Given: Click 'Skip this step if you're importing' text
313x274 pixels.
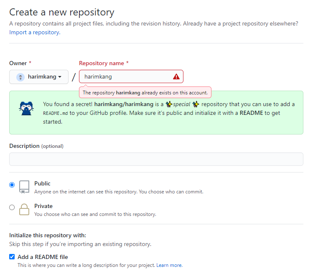Looking at the screenshot, I should (x=80, y=244).
